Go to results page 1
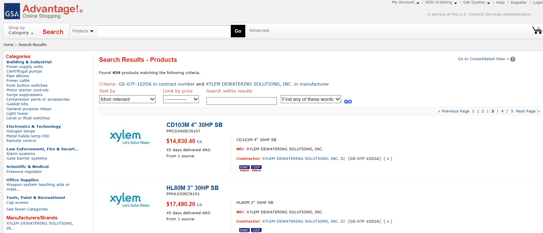Image resolution: width=543 pixels, height=233 pixels. tap(473, 111)
